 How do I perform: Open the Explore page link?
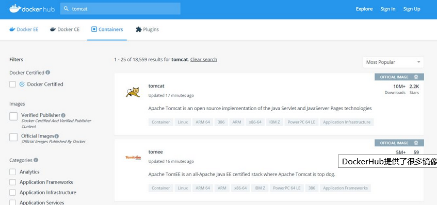pyautogui.click(x=364, y=9)
